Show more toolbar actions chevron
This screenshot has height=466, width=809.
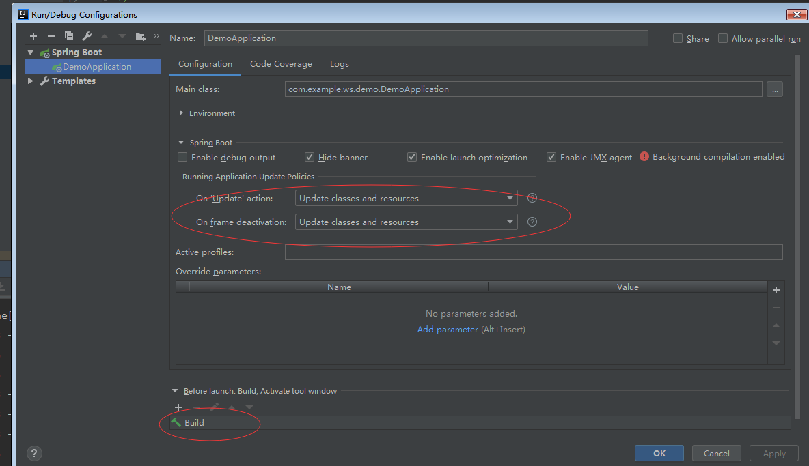(x=157, y=35)
